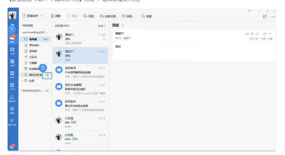Open 邮件助手 email about 腾讯企业邮登录提醒
285x155 pixels.
[80, 106]
